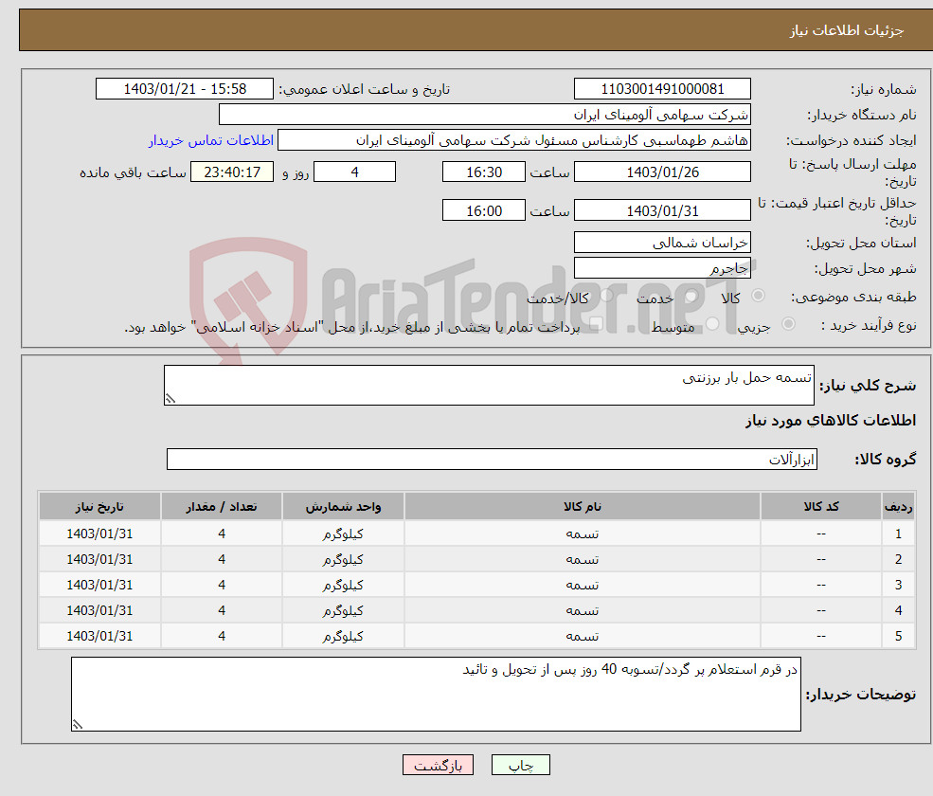
Task: Select the جزیی purchase type radio
Action: click(788, 324)
